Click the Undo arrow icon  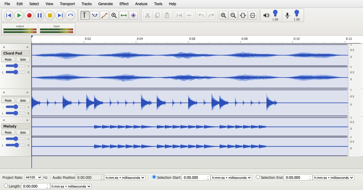pyautogui.click(x=201, y=15)
